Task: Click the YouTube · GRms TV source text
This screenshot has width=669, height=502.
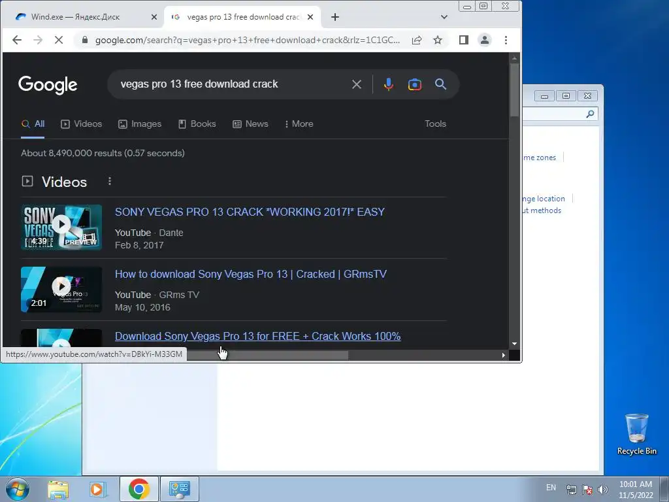Action: [157, 295]
